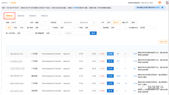
Task: Open impressions value 10522 for adgroup4
Action: pyautogui.click(x=119, y=76)
